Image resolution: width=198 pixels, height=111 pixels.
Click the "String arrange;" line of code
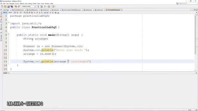point(36,39)
